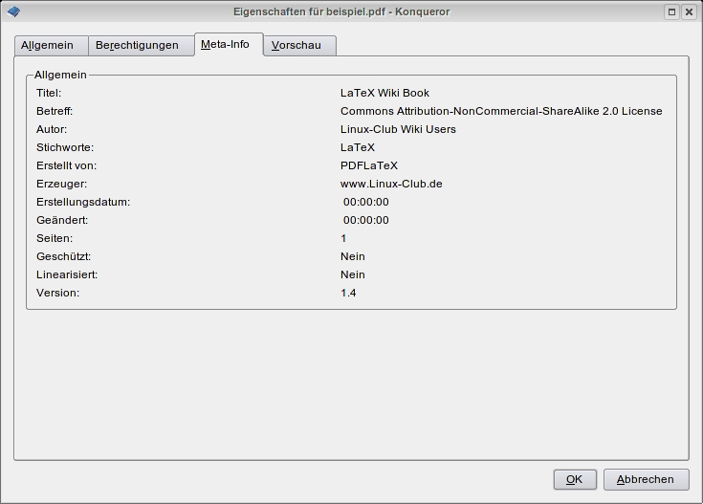
Task: Click the Titel: label
Action: point(49,93)
